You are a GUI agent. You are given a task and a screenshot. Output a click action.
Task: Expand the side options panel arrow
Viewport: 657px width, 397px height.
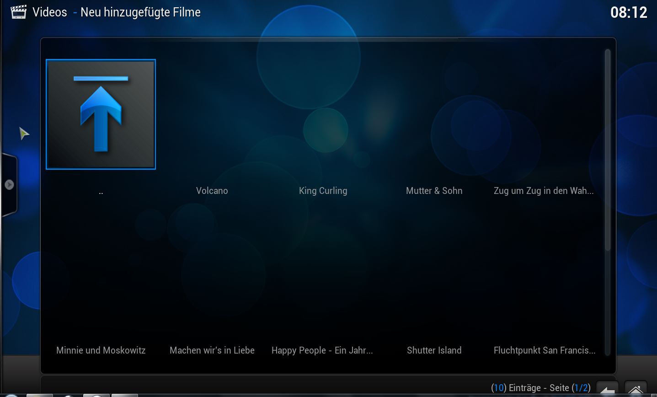pyautogui.click(x=9, y=185)
